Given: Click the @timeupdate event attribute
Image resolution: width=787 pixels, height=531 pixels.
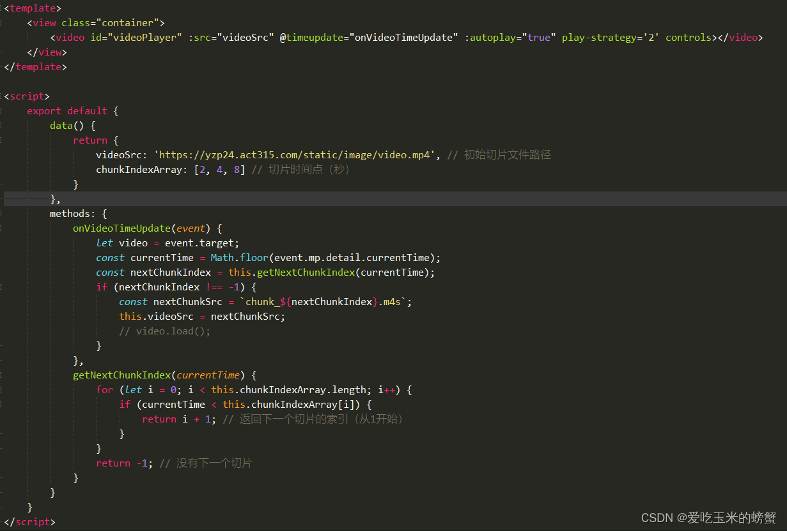Looking at the screenshot, I should tap(369, 38).
